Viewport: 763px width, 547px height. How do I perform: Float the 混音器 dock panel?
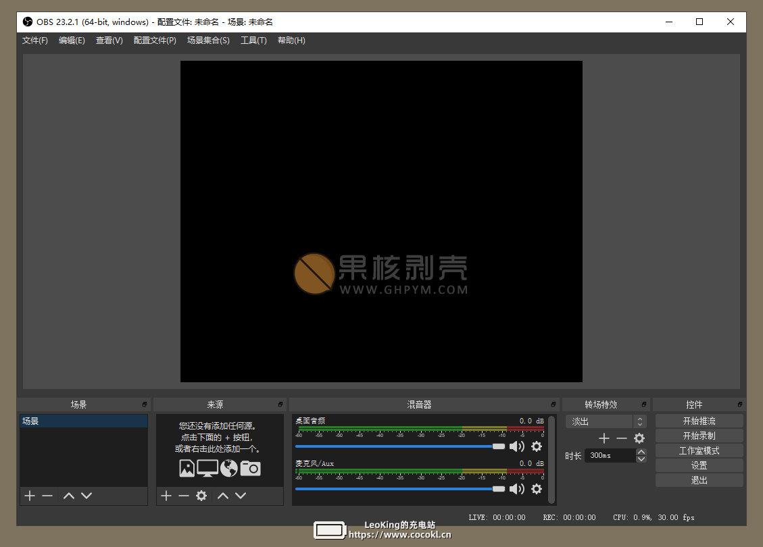[x=553, y=405]
